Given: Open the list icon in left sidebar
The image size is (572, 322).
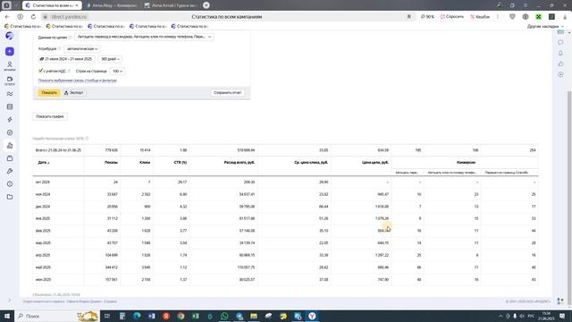Looking at the screenshot, I should [x=10, y=106].
